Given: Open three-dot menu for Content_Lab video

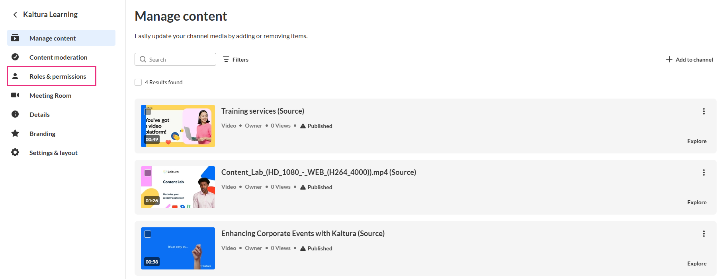Looking at the screenshot, I should point(704,172).
